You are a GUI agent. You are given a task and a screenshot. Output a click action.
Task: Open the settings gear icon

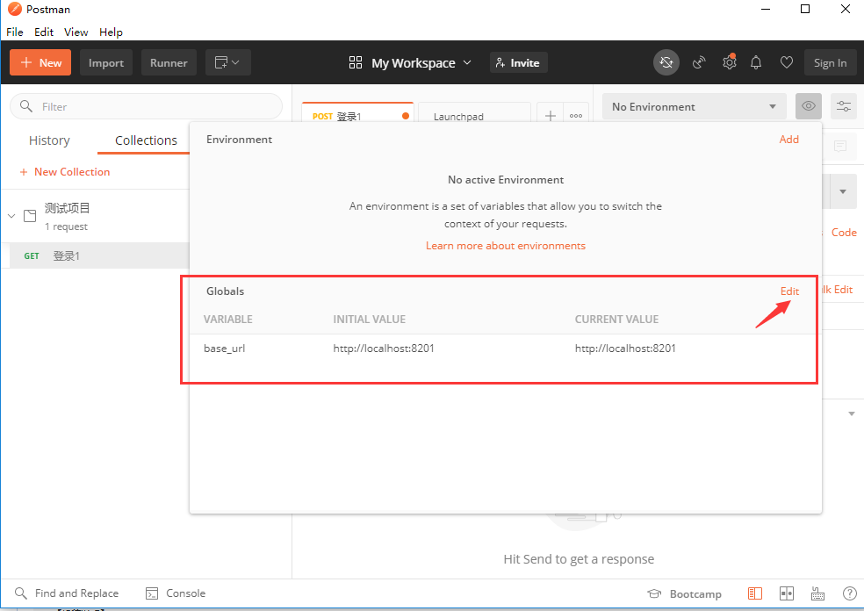[x=730, y=63]
